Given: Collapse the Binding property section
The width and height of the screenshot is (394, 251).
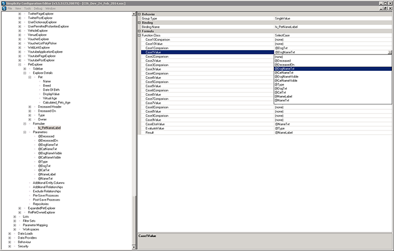Looking at the screenshot, I should (x=139, y=23).
